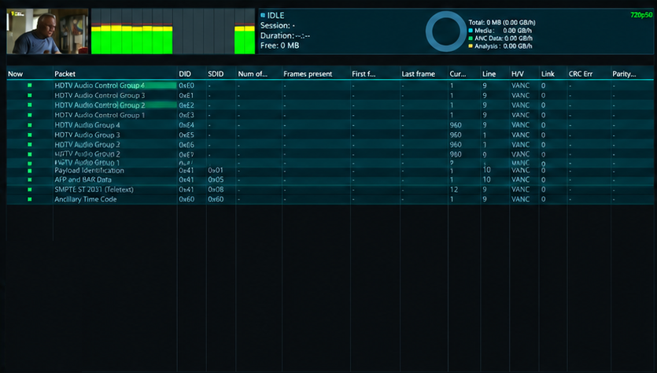This screenshot has width=657, height=373.
Task: Click the 720p50 format indicator
Action: (x=641, y=15)
